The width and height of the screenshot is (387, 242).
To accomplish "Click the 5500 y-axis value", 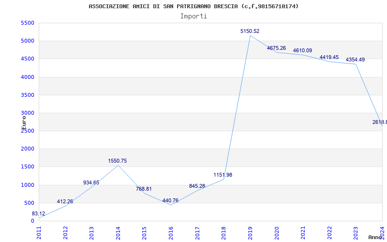I will pos(28,23).
